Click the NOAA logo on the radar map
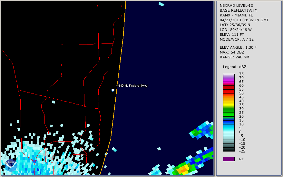This screenshot has width=283, height=177. coord(11,165)
